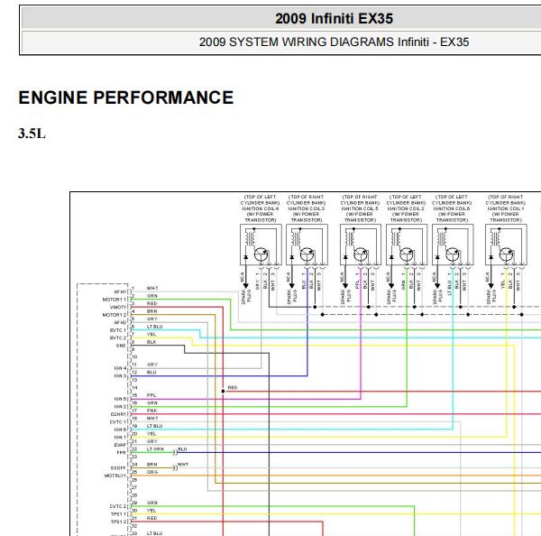Click the Ignition Coil 5 schematic box

(361, 245)
